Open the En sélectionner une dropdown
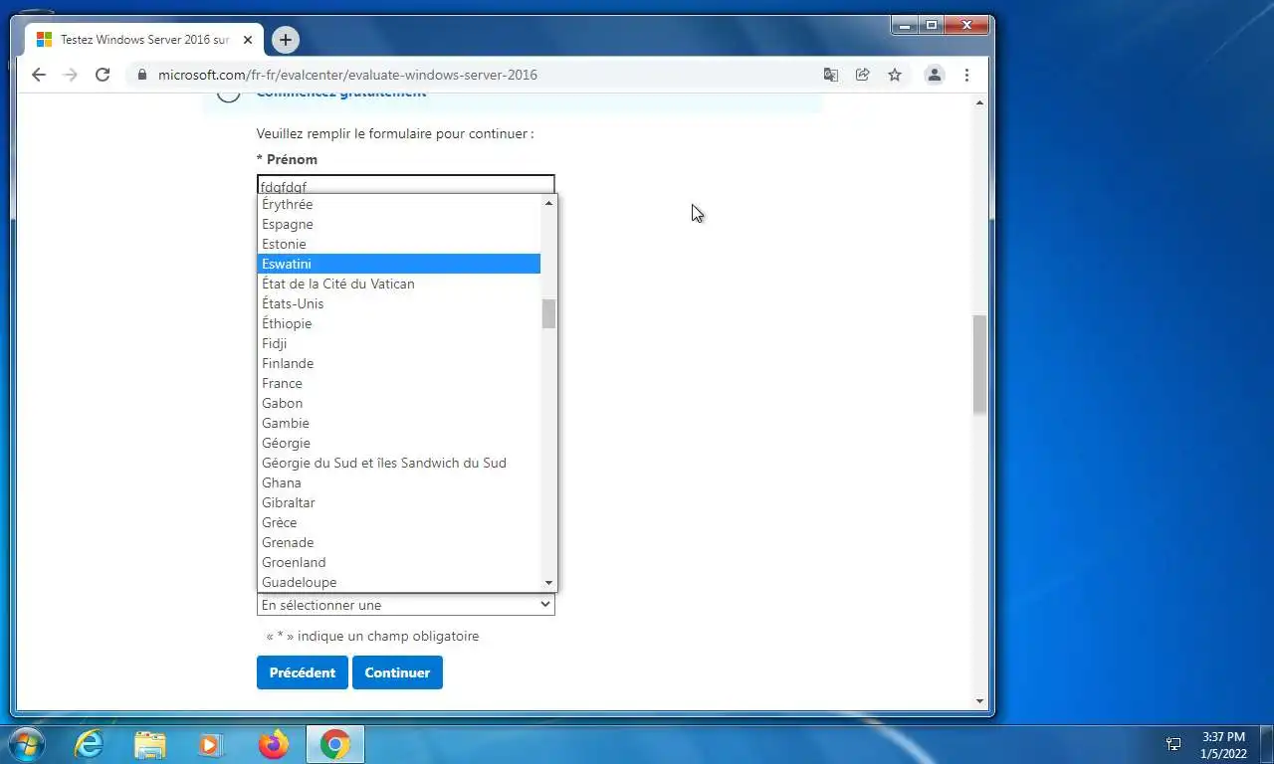This screenshot has width=1274, height=764. pos(405,605)
